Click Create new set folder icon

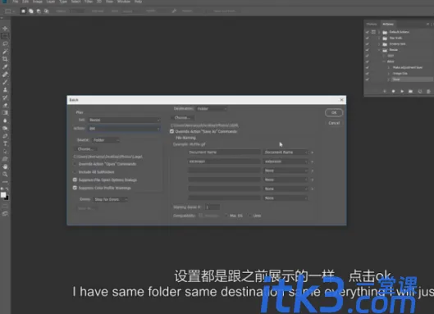[x=410, y=91]
